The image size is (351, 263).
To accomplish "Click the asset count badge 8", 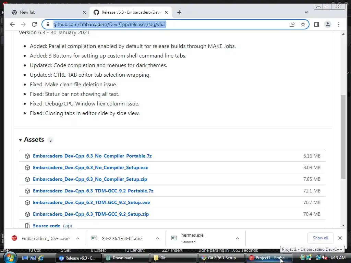I will tap(50, 140).
